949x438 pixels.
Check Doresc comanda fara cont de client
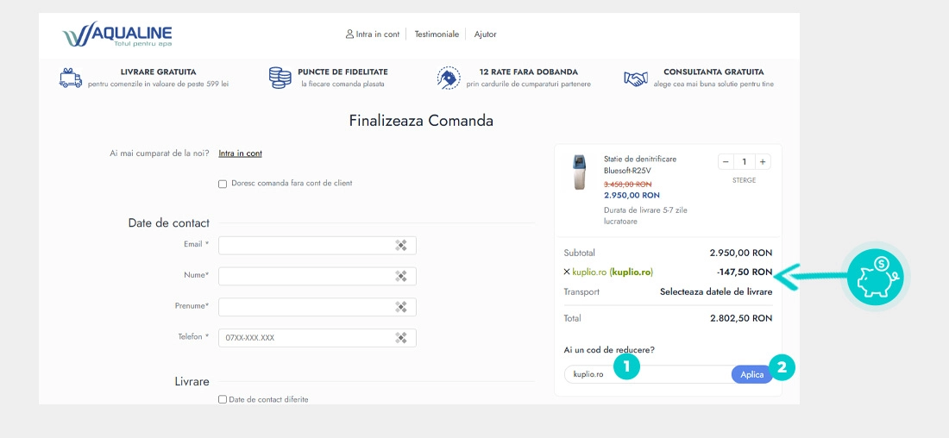[223, 184]
